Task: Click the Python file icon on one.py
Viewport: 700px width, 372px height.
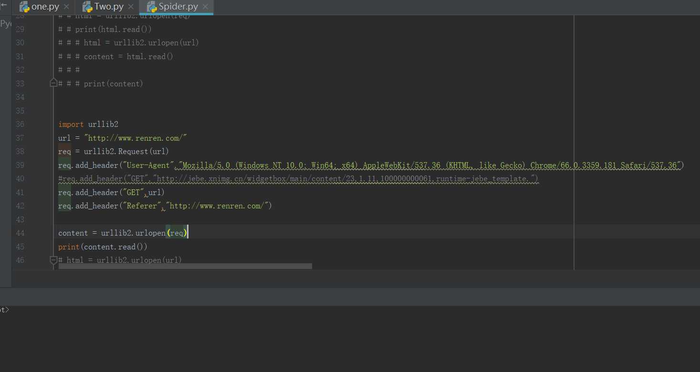Action: (24, 7)
